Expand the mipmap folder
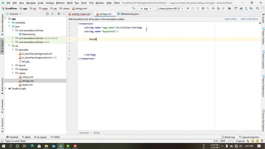 pos(12,69)
